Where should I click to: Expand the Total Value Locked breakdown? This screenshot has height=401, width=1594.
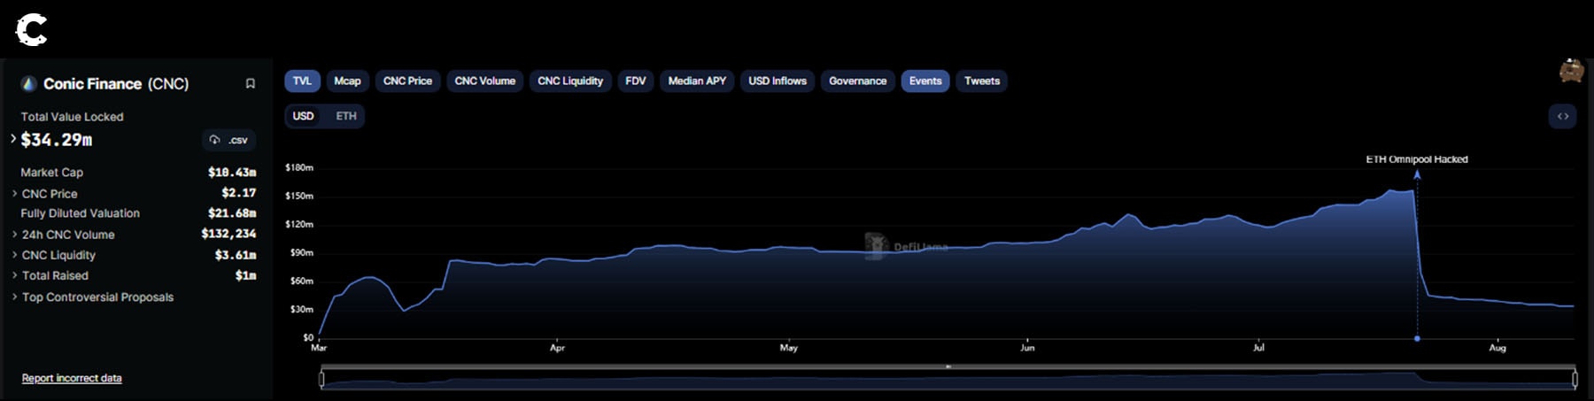pyautogui.click(x=13, y=139)
